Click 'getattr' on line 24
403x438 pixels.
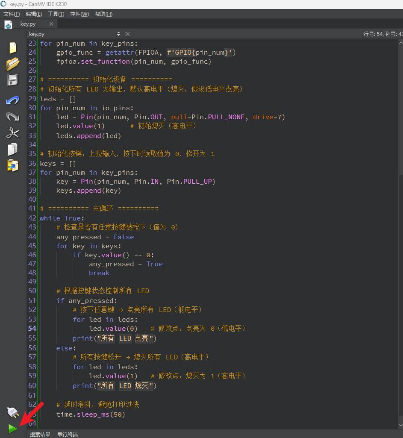tap(120, 53)
